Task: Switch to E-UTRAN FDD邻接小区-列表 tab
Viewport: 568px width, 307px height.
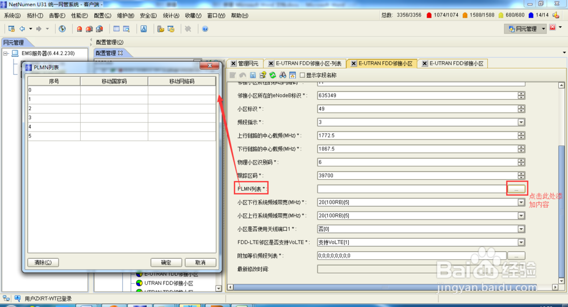Action: [308, 64]
